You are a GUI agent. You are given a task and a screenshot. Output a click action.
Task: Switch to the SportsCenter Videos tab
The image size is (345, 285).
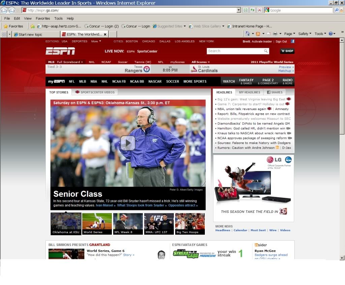pyautogui.click(x=95, y=92)
